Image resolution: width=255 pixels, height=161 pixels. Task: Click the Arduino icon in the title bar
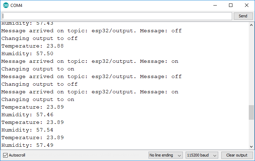5,5
